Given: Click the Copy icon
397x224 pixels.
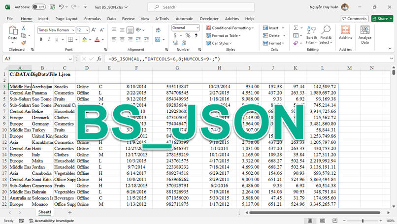Looking at the screenshot, I should pos(24,35).
